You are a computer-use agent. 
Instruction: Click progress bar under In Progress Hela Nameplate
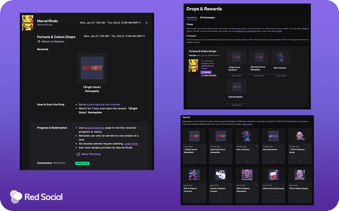click(x=236, y=103)
